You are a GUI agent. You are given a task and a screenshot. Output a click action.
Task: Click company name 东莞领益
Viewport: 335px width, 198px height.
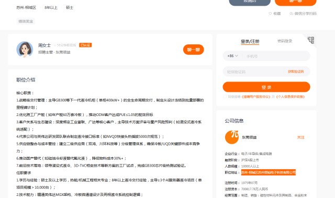point(249,137)
